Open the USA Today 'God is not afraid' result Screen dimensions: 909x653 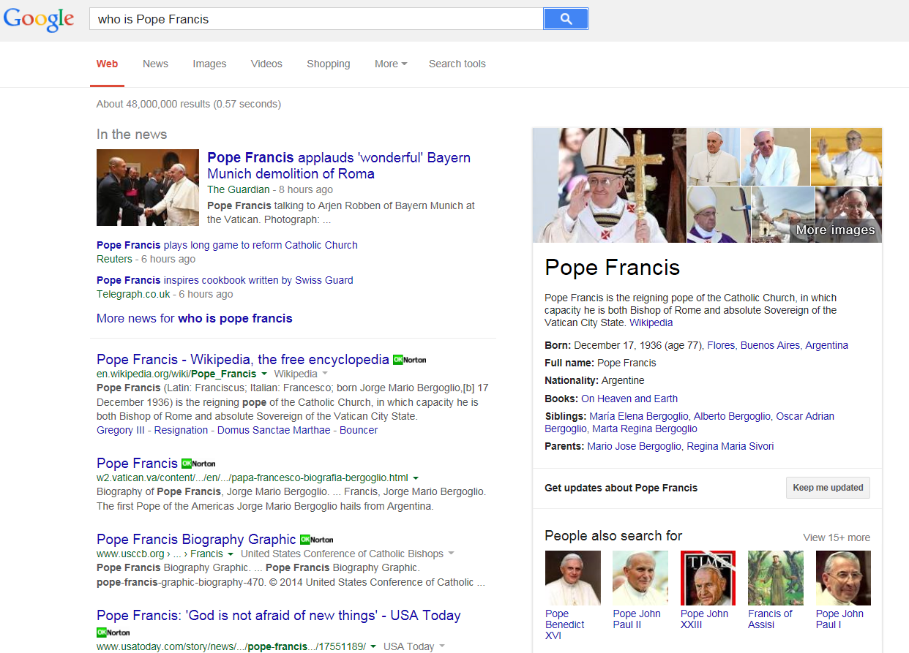(x=279, y=615)
